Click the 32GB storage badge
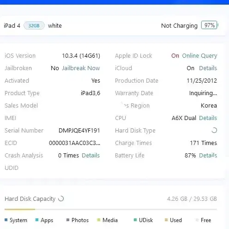 34,25
